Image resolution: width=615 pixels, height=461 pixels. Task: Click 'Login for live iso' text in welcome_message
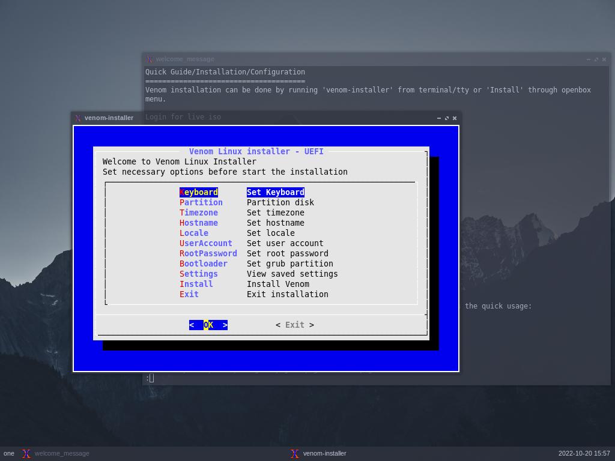point(183,117)
